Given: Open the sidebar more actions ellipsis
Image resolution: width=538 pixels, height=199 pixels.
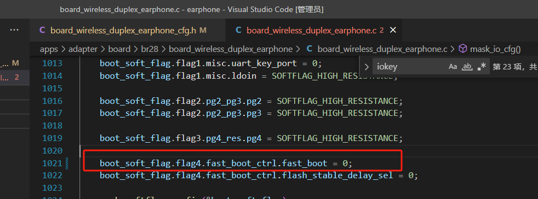Looking at the screenshot, I should 14,30.
